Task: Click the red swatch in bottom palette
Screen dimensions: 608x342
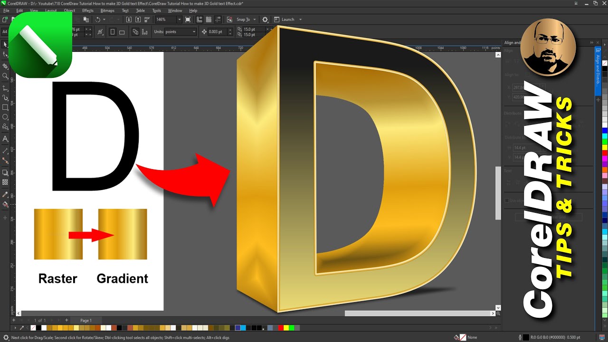Action: point(280,328)
